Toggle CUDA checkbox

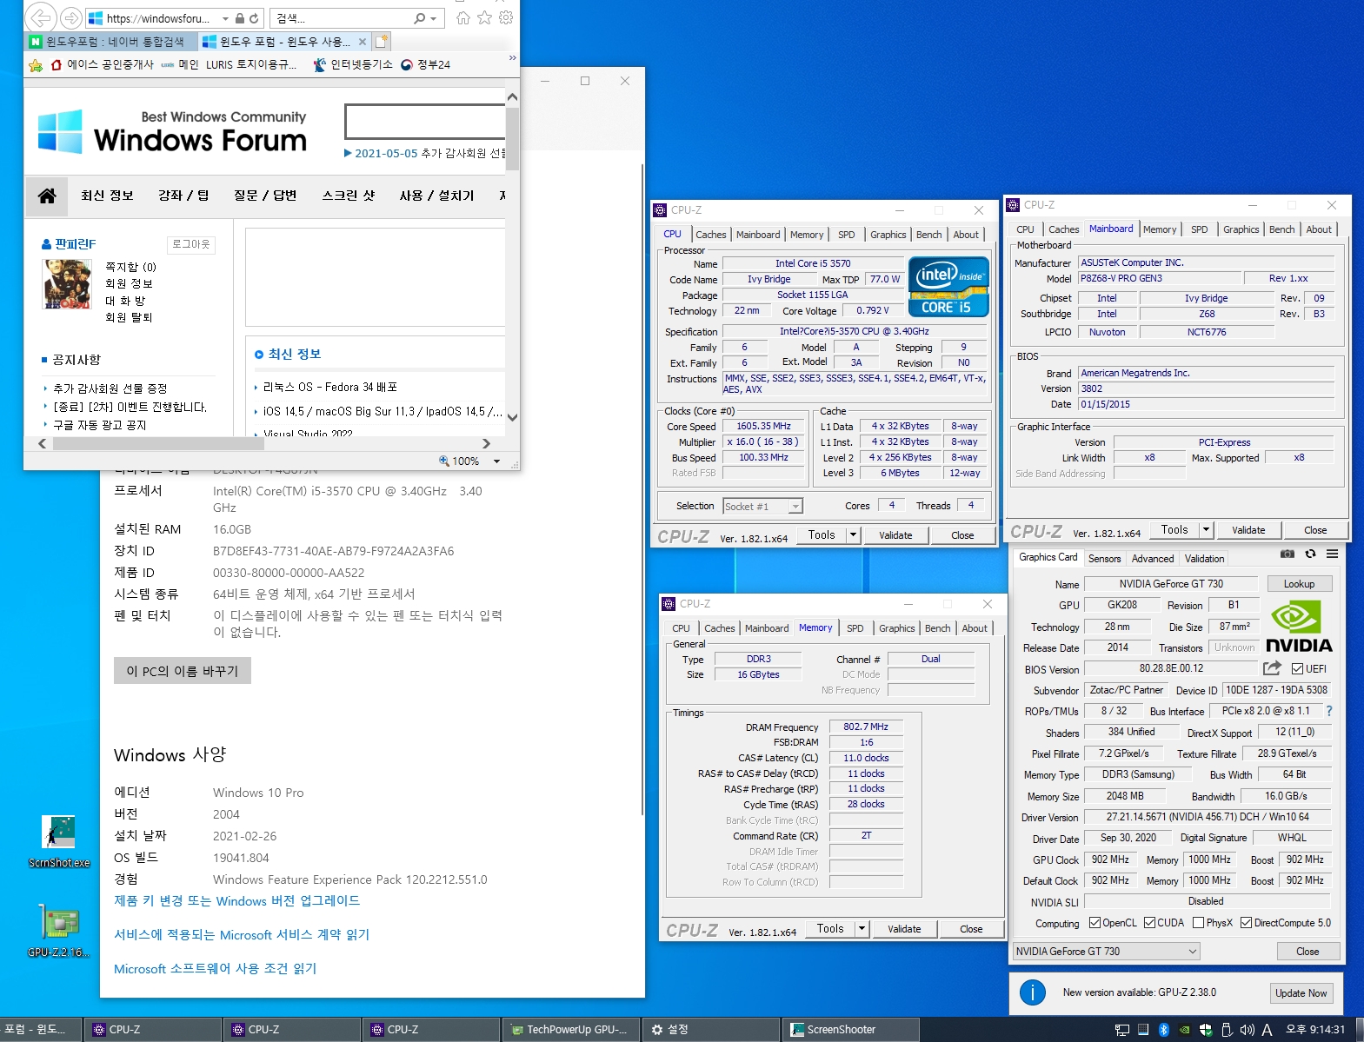pyautogui.click(x=1150, y=923)
